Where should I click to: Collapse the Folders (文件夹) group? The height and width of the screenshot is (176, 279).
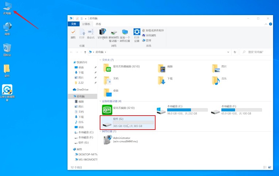coord(100,60)
